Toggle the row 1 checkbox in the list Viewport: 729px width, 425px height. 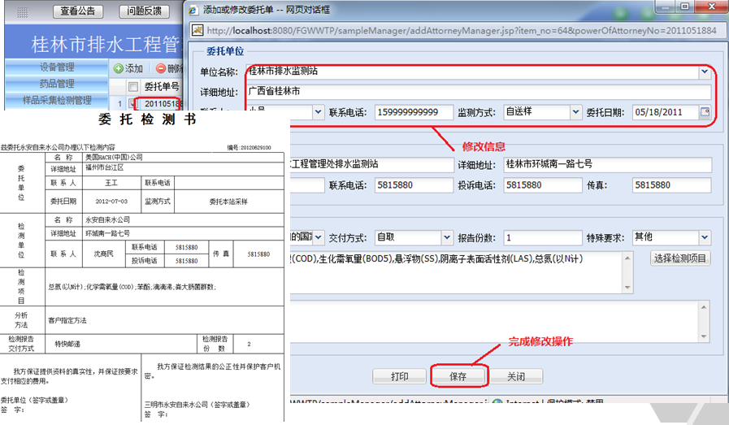coord(132,103)
